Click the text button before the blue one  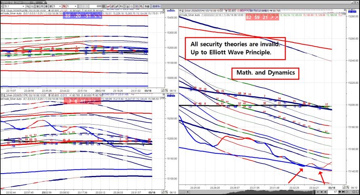[147, 6]
